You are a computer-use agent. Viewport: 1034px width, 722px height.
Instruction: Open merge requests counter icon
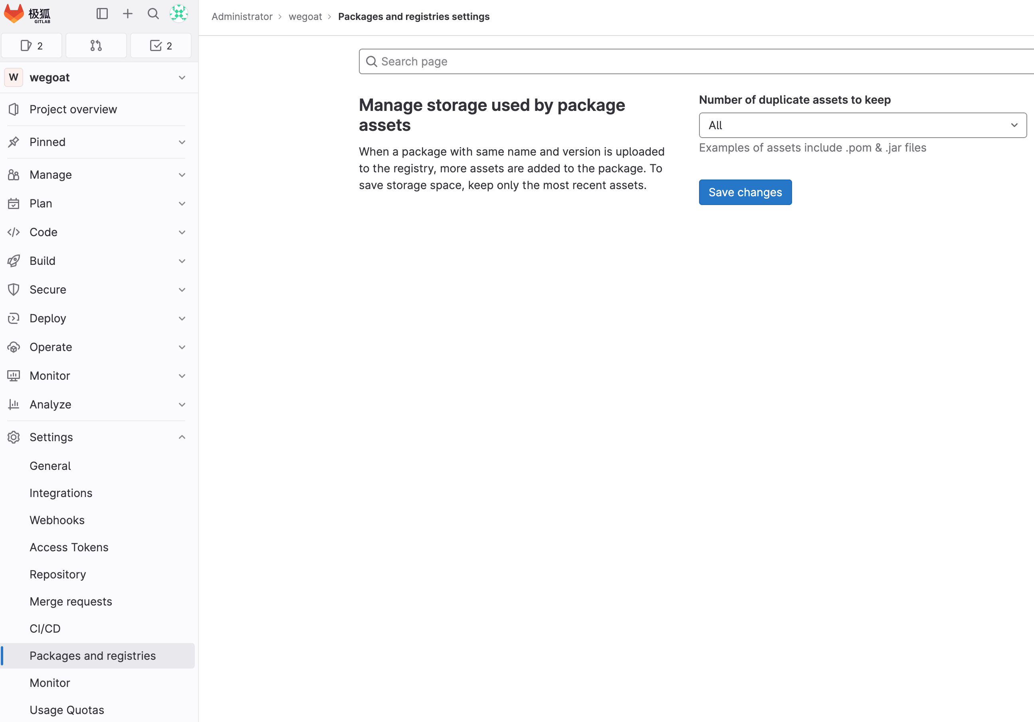click(x=96, y=45)
